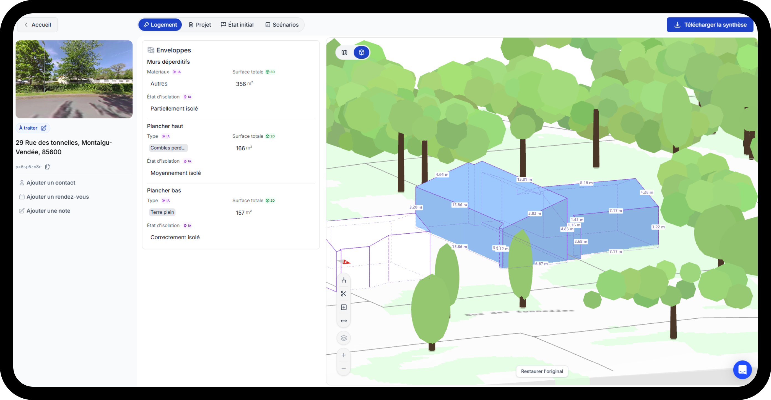Click the 3.22 m dimension label

(x=658, y=227)
